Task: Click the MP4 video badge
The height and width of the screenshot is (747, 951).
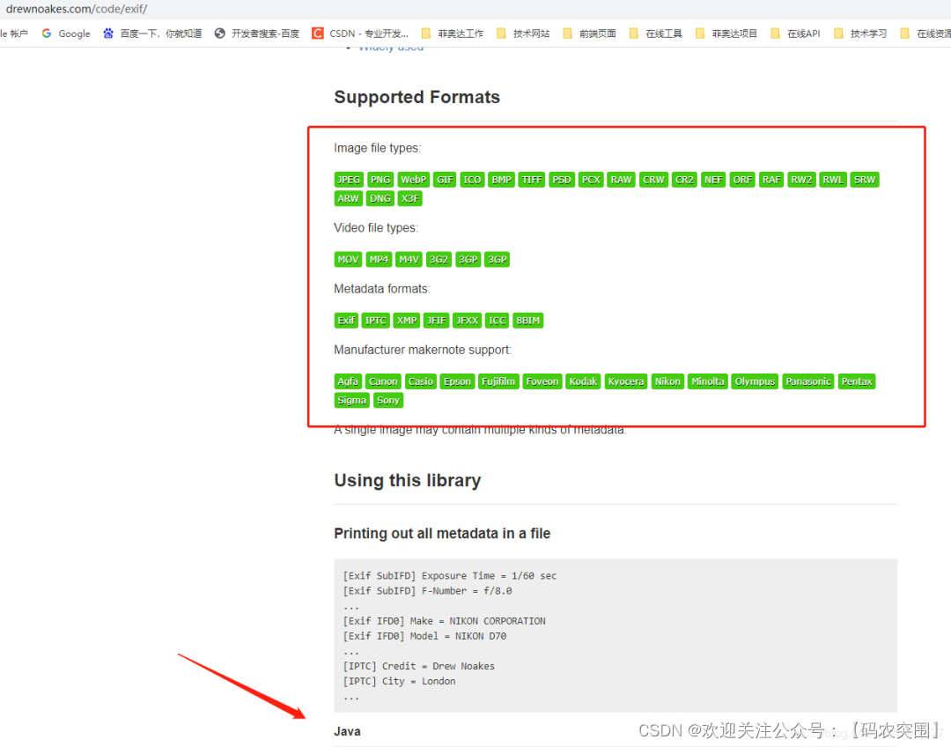Action: coord(379,260)
